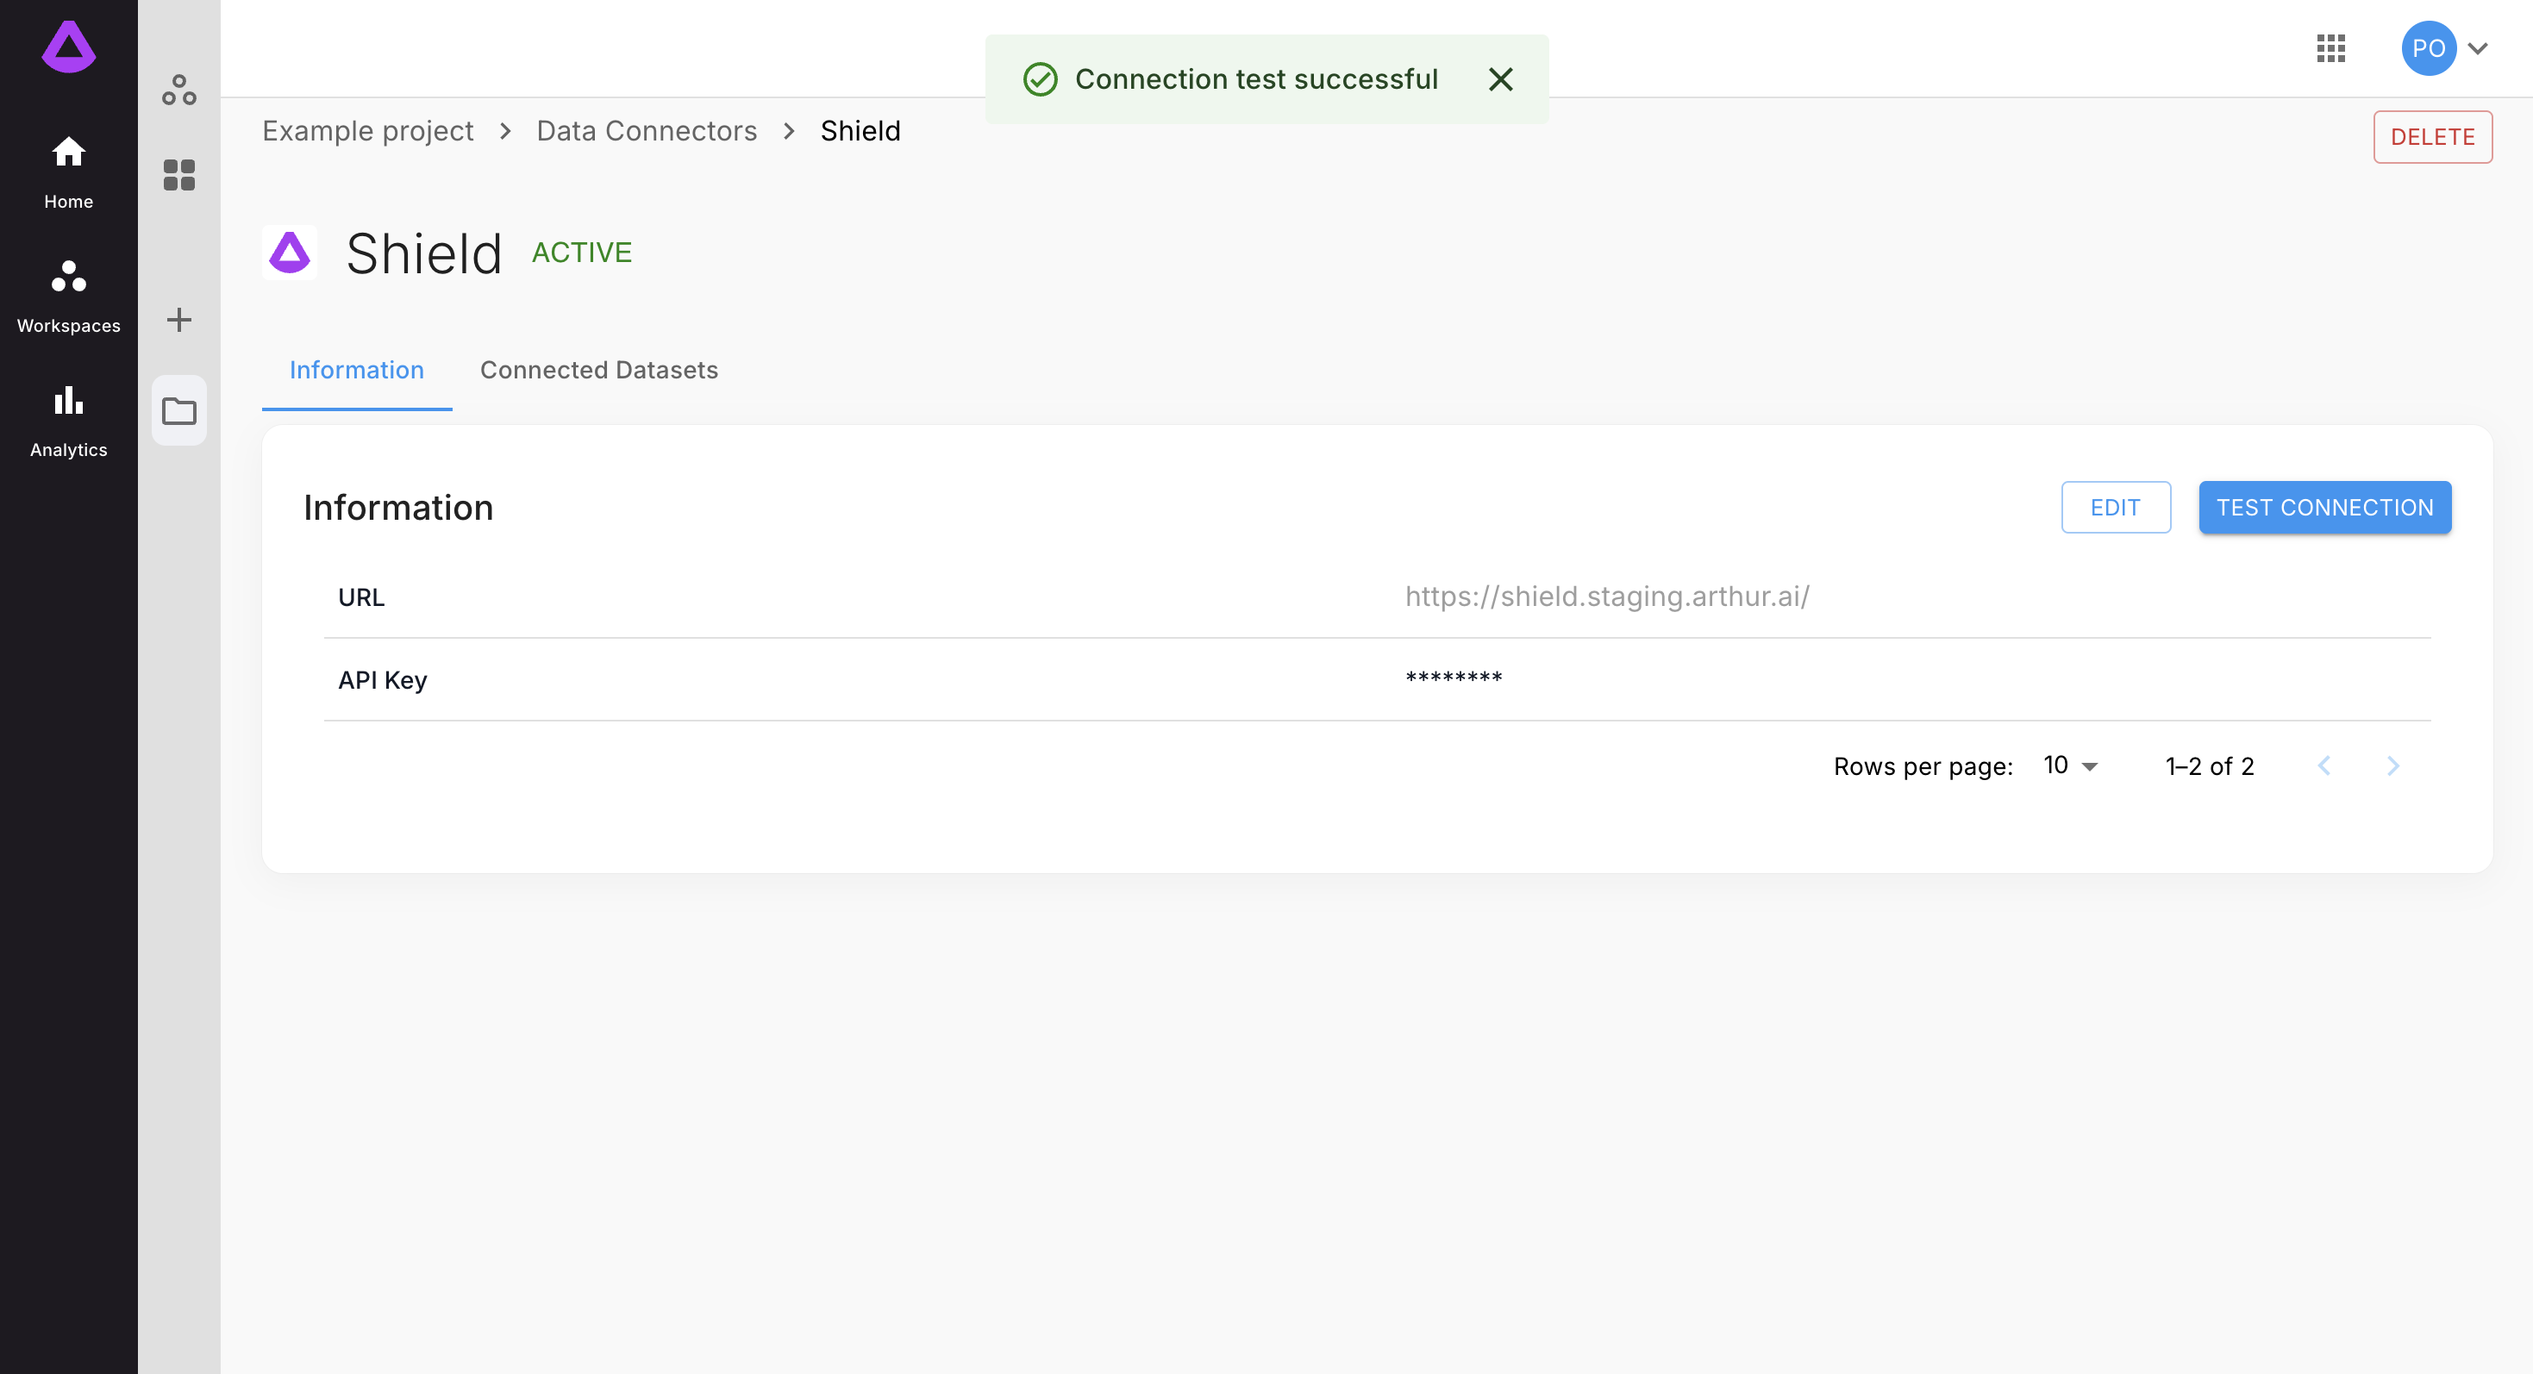Image resolution: width=2533 pixels, height=1374 pixels.
Task: Switch to the Information tab
Action: point(357,370)
